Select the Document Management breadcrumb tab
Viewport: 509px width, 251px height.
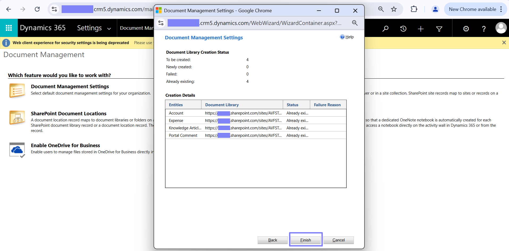137,28
